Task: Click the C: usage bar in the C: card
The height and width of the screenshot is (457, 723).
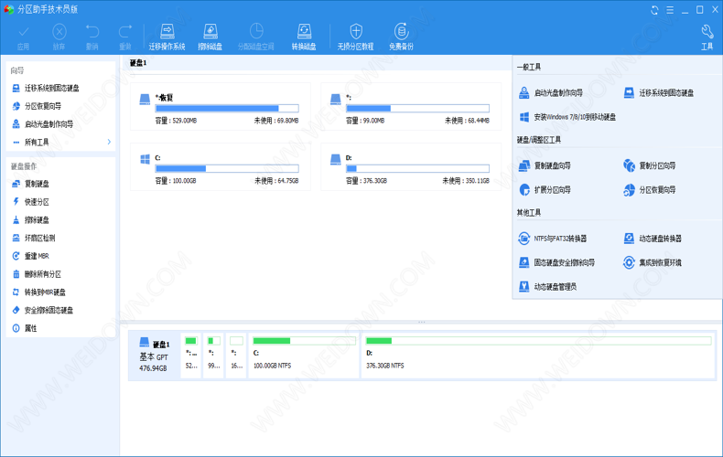Action: click(x=227, y=168)
